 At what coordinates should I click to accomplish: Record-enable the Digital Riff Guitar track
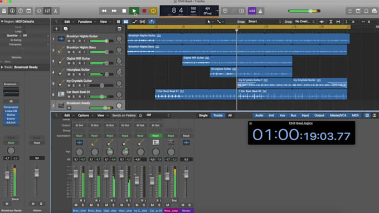(79, 63)
